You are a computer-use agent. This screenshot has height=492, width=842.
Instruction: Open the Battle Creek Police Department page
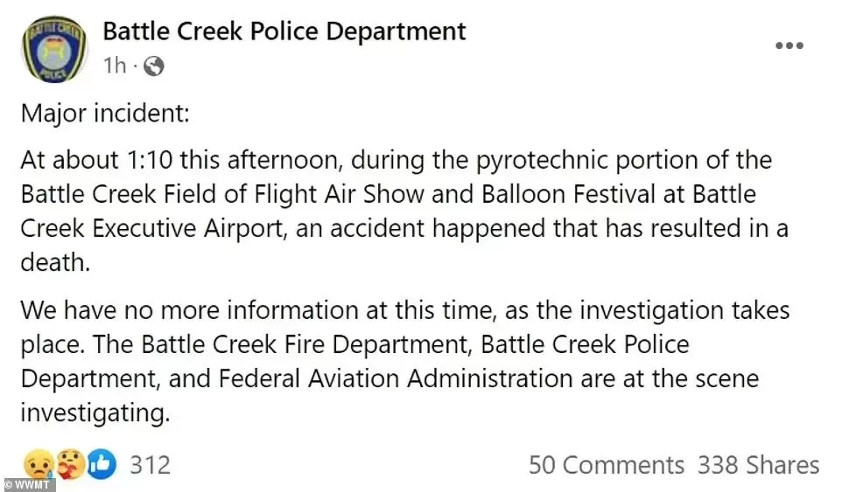(x=284, y=31)
